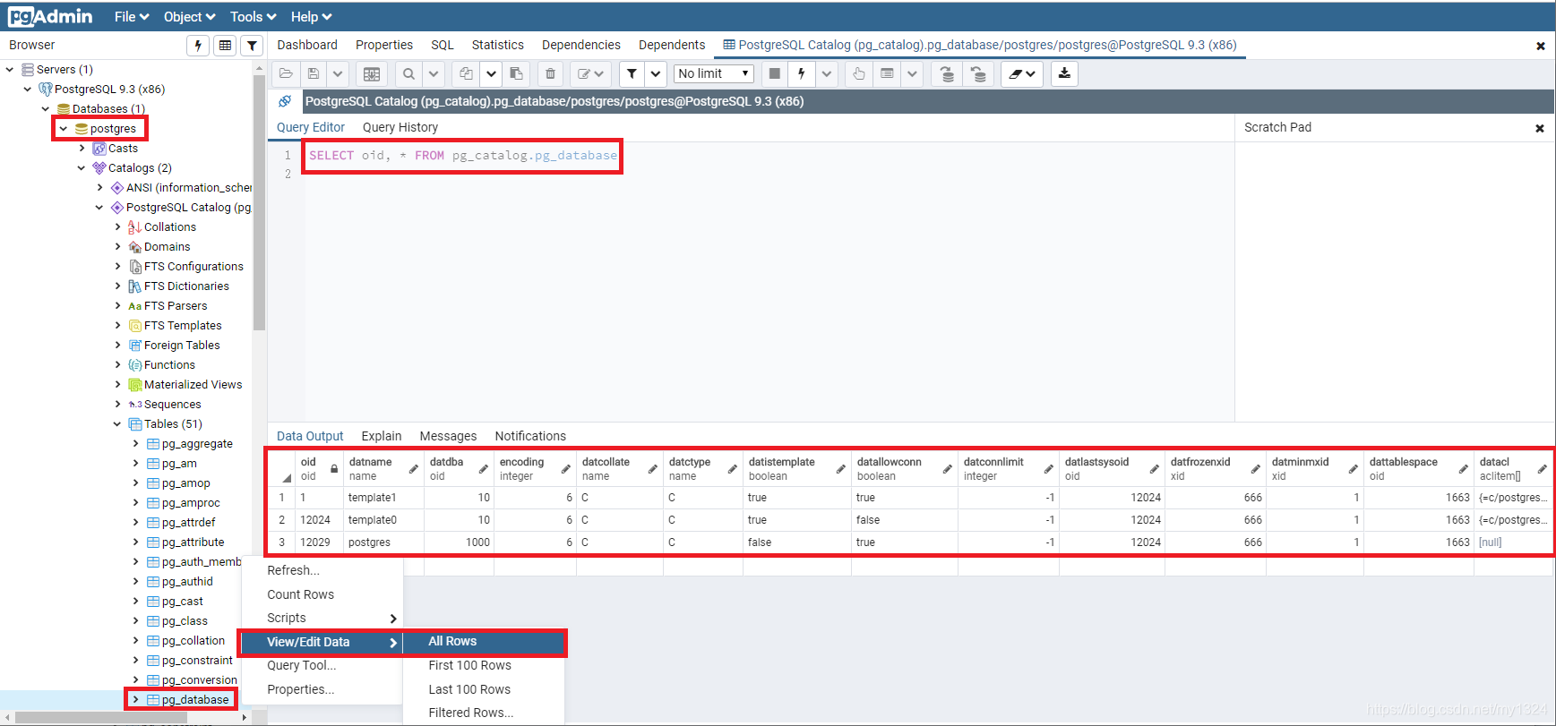Image resolution: width=1556 pixels, height=726 pixels.
Task: Open the Save File options dropdown arrow
Action: pos(338,73)
